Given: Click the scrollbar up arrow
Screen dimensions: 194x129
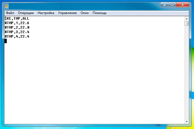Looking at the screenshot, I should tap(186, 18).
